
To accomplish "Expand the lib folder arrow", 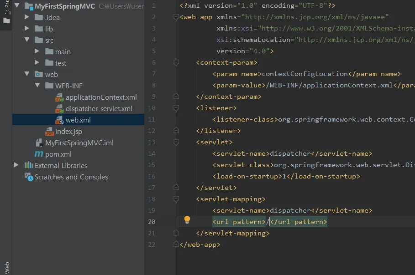I will click(27, 29).
